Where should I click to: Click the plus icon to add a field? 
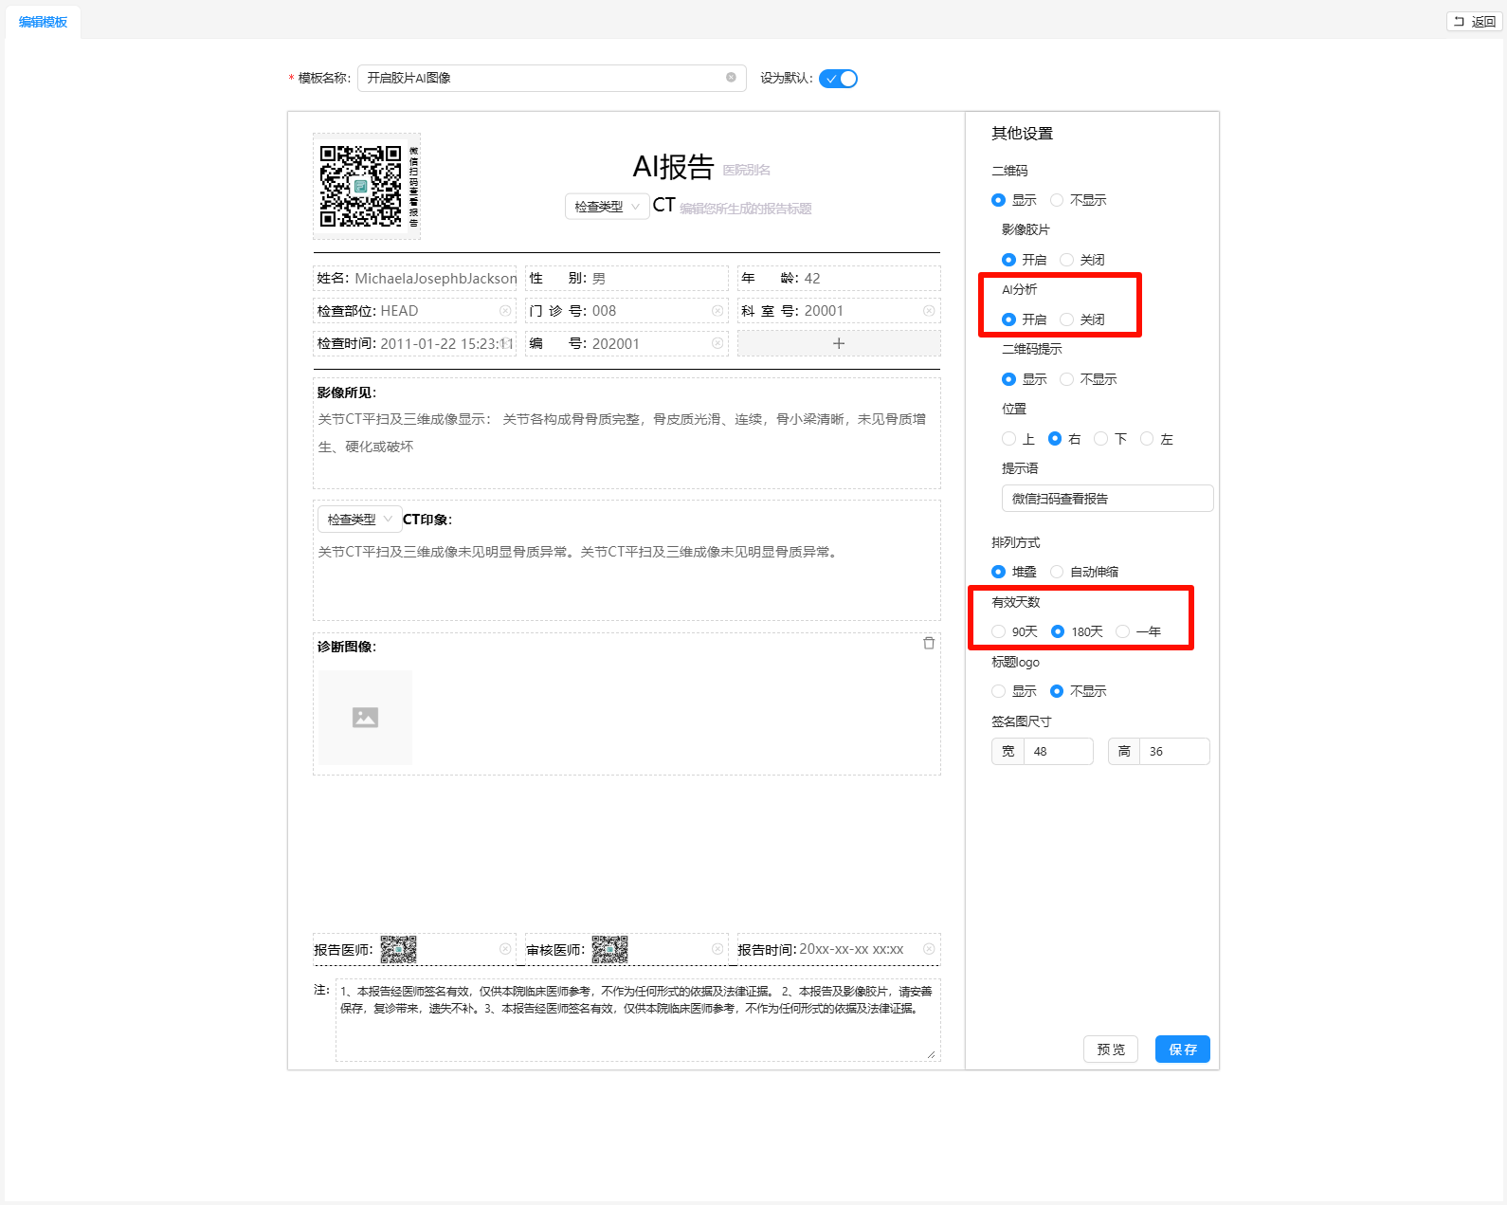click(838, 343)
